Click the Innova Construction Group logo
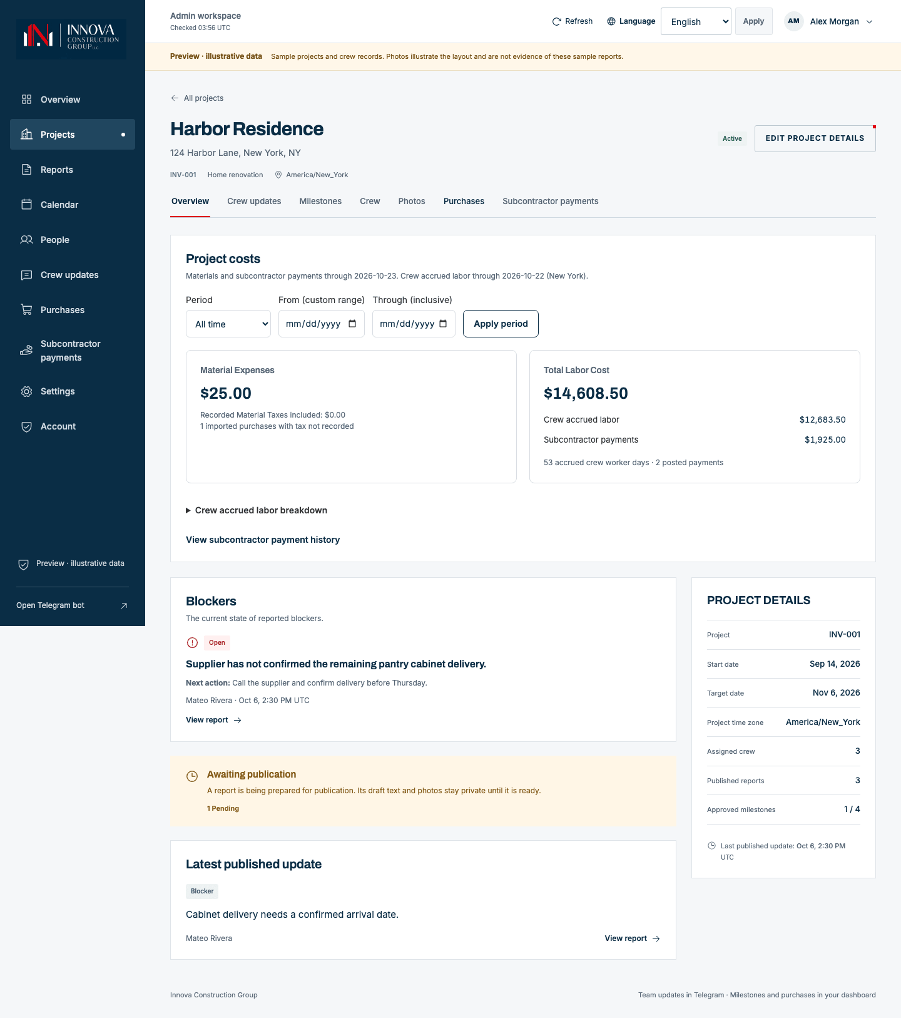 pyautogui.click(x=71, y=39)
